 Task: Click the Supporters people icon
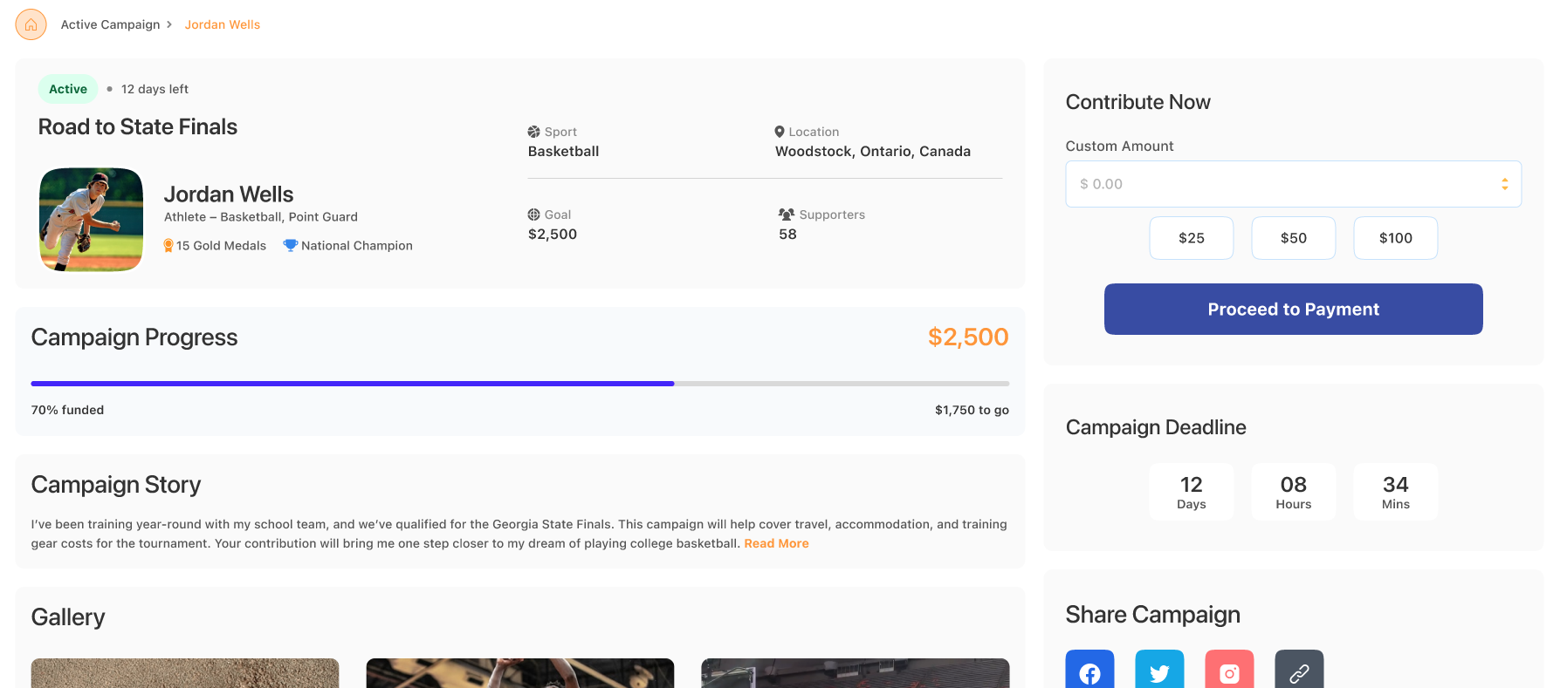[787, 215]
